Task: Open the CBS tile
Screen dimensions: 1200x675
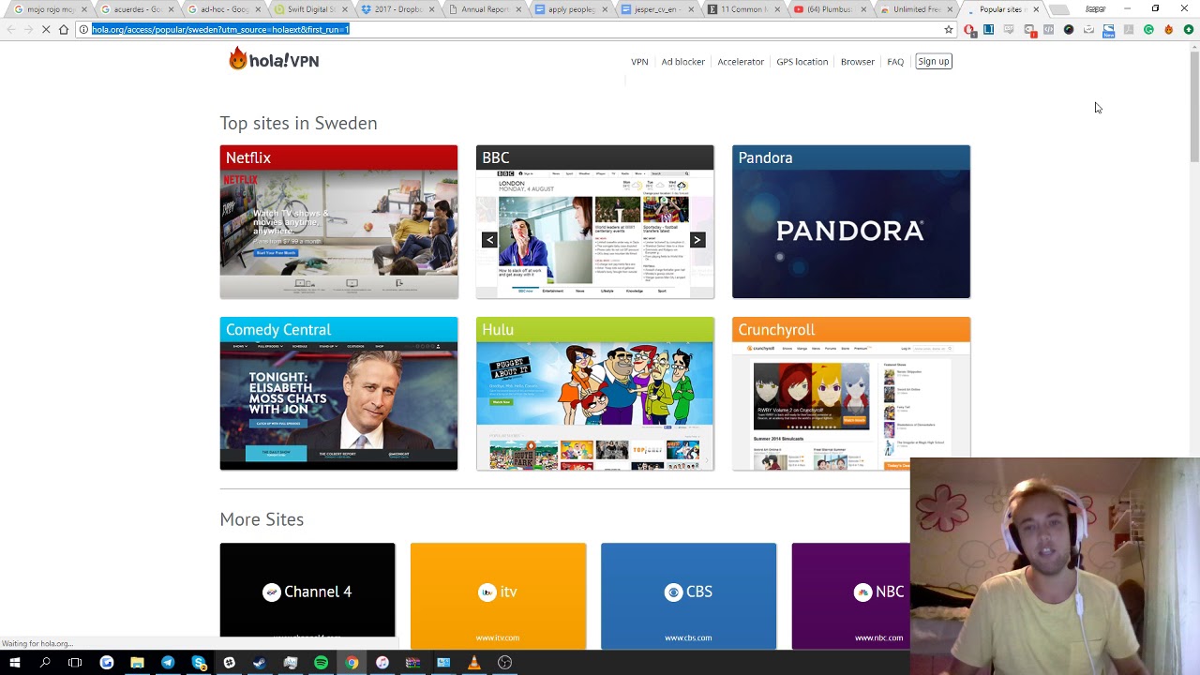Action: (x=688, y=595)
